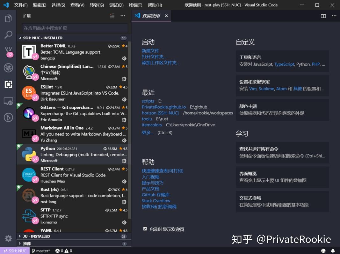Click the SSH: NUC remote indicator
This screenshot has width=340, height=254.
tap(15, 251)
